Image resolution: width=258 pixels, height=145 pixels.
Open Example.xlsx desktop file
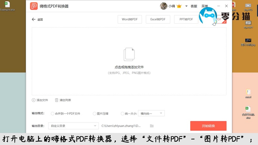(7, 6)
